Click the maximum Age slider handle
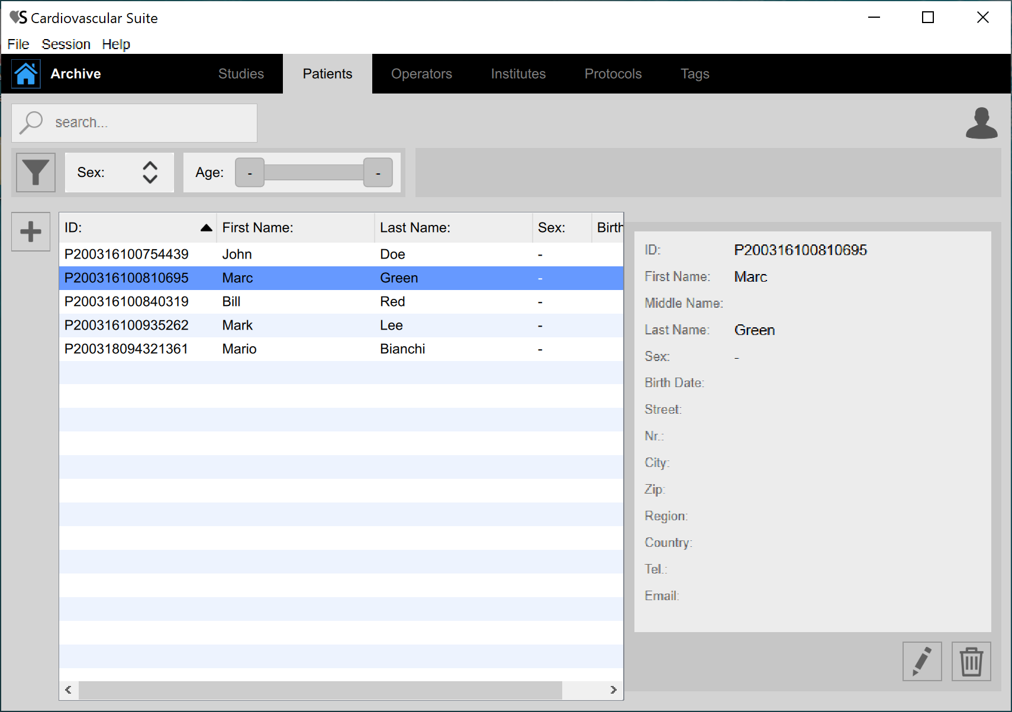The image size is (1012, 712). pyautogui.click(x=378, y=173)
